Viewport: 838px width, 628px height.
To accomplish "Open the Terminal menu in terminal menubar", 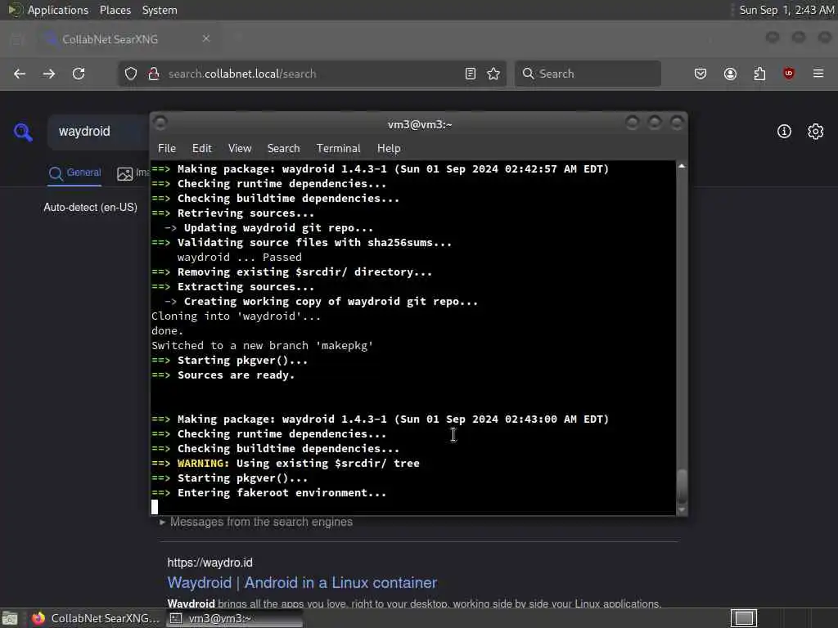I will (x=338, y=149).
